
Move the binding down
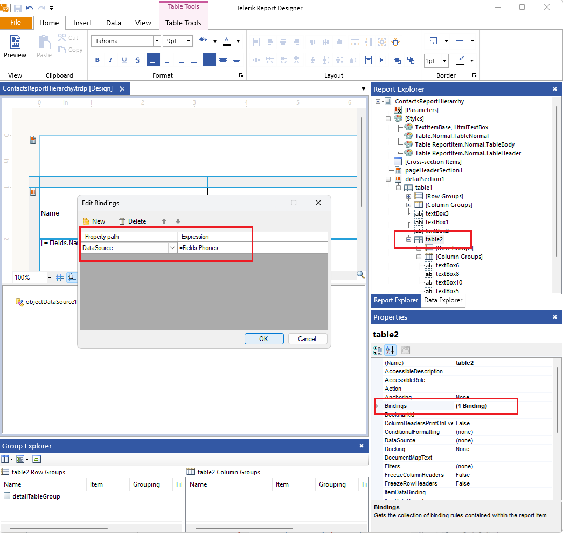pyautogui.click(x=178, y=221)
